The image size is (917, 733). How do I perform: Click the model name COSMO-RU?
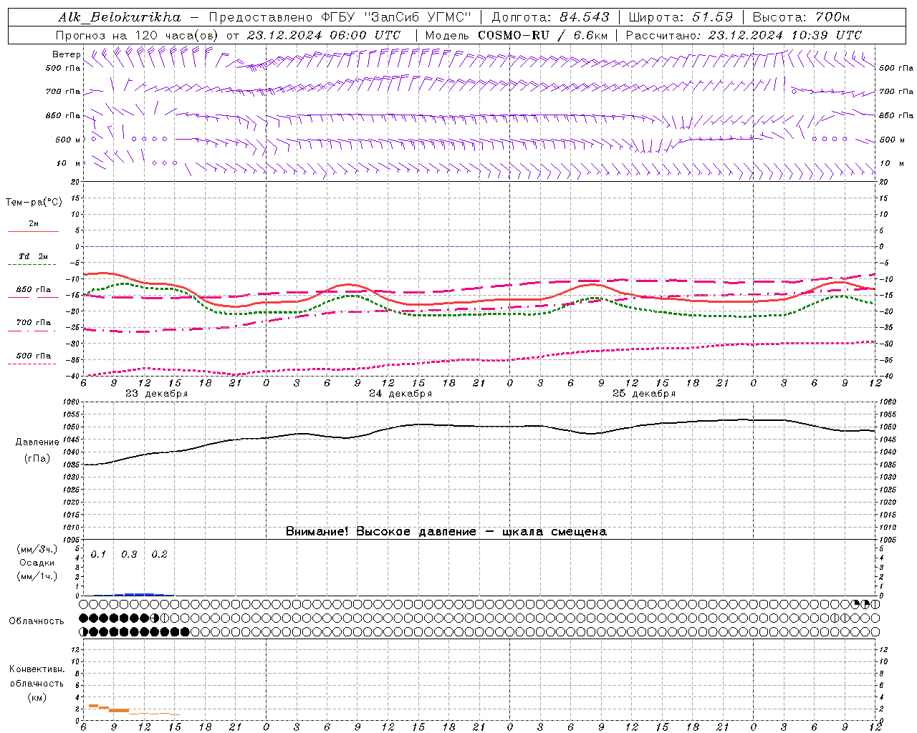[513, 35]
